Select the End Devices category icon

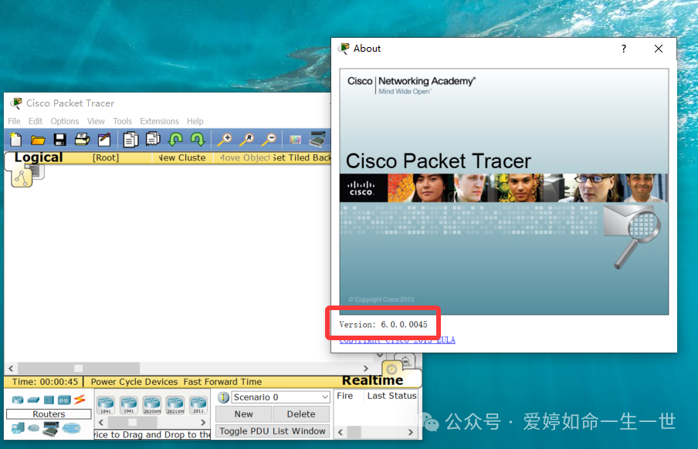pyautogui.click(x=18, y=428)
